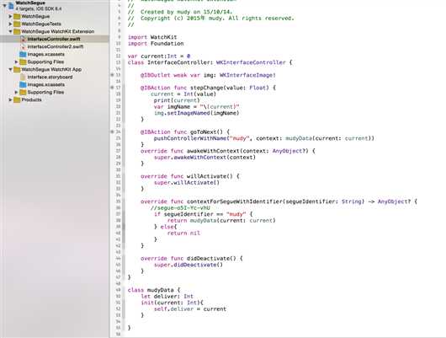Click "super.didDeactivate()" call
The height and width of the screenshot is (338, 446).
point(188,265)
